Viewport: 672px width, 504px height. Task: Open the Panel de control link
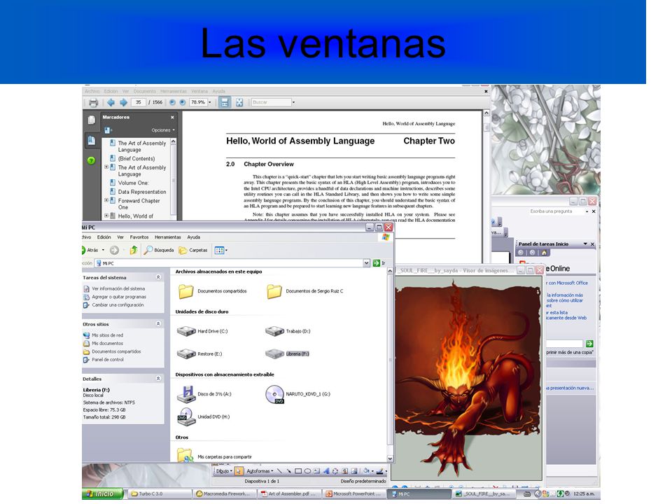click(108, 360)
